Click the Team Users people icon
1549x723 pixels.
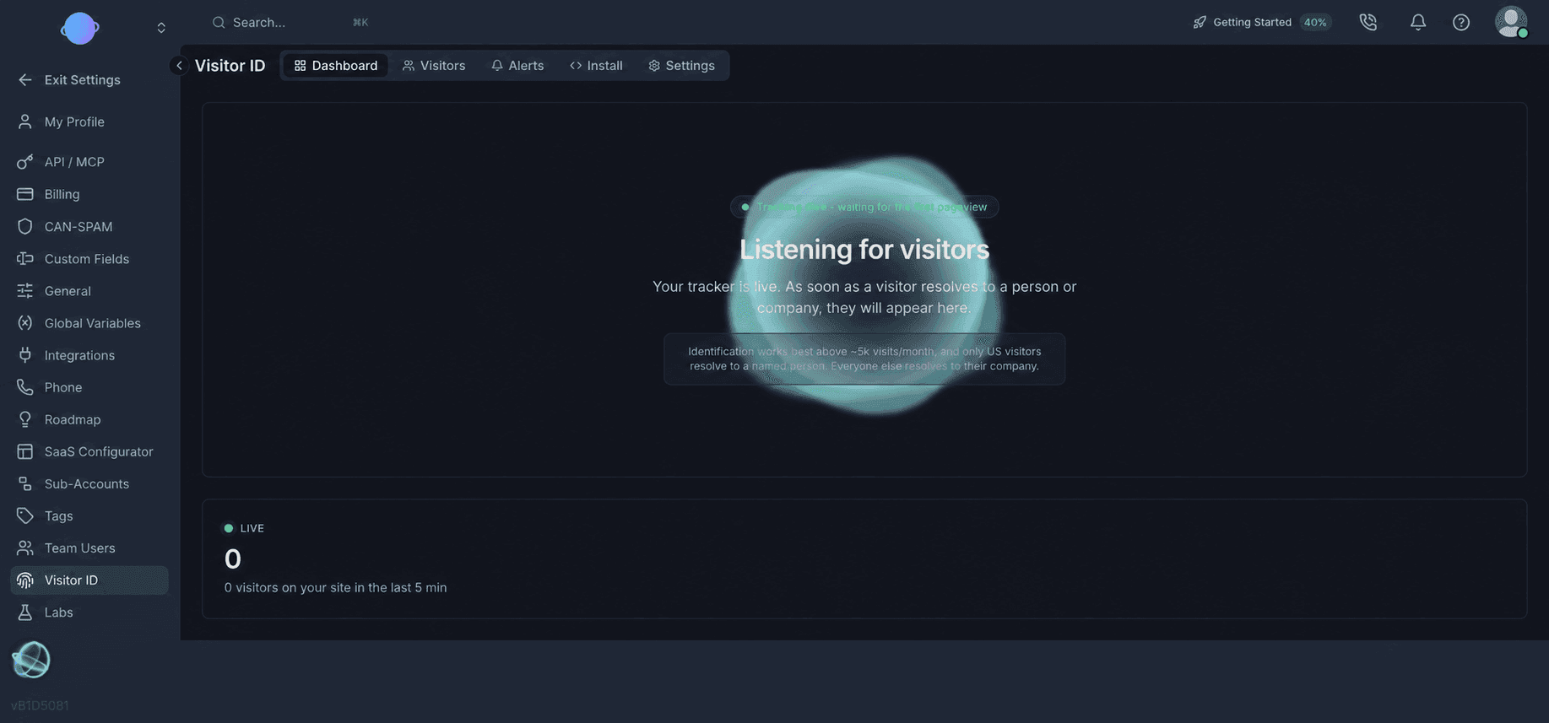click(x=25, y=548)
